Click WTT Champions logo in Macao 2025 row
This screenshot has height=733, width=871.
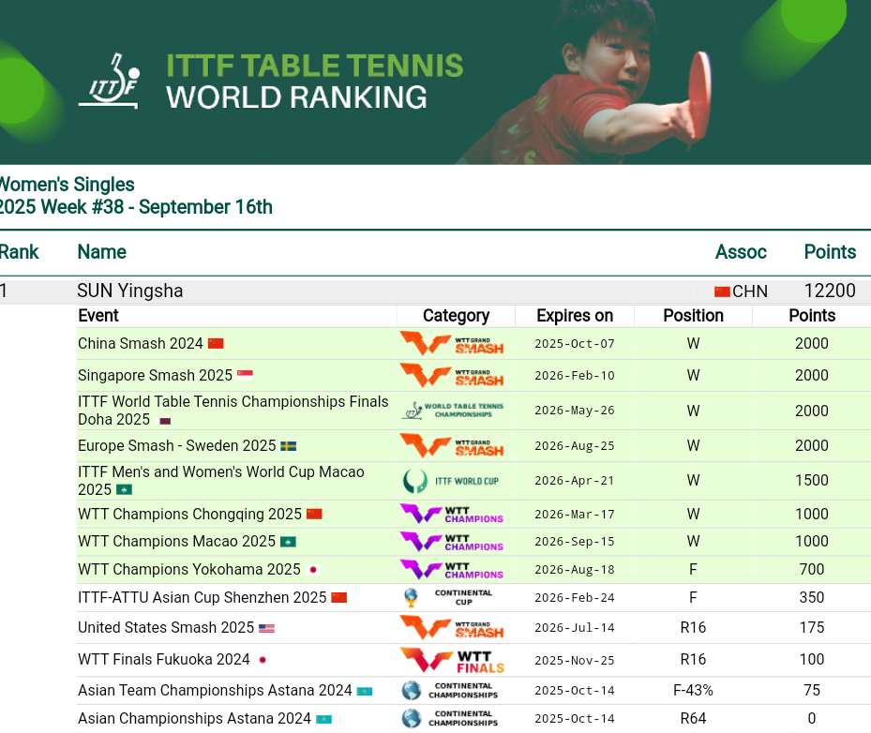click(x=452, y=542)
